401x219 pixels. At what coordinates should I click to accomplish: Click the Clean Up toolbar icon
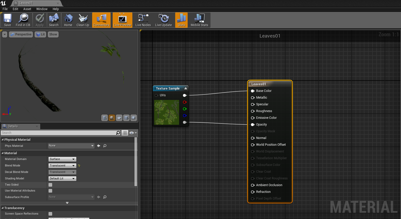click(83, 20)
